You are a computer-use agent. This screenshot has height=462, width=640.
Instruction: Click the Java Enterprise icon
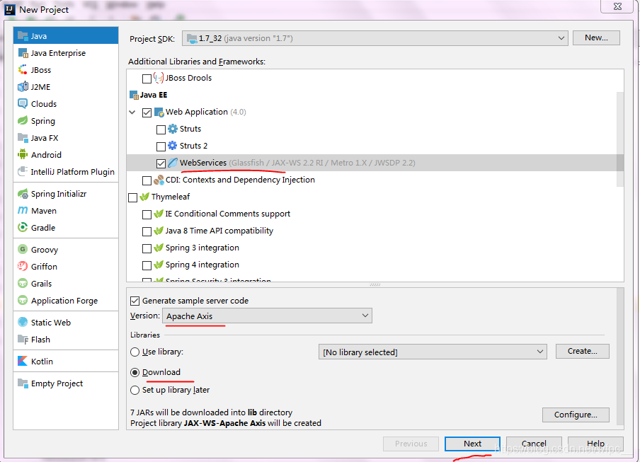(x=23, y=53)
